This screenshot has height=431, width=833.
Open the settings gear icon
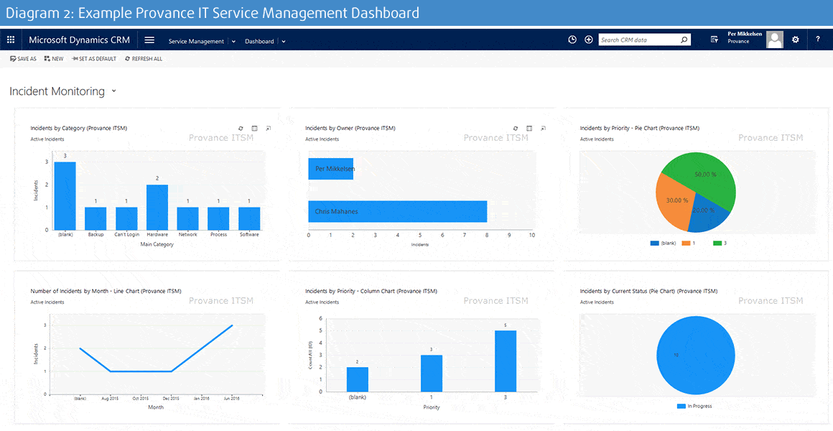795,40
